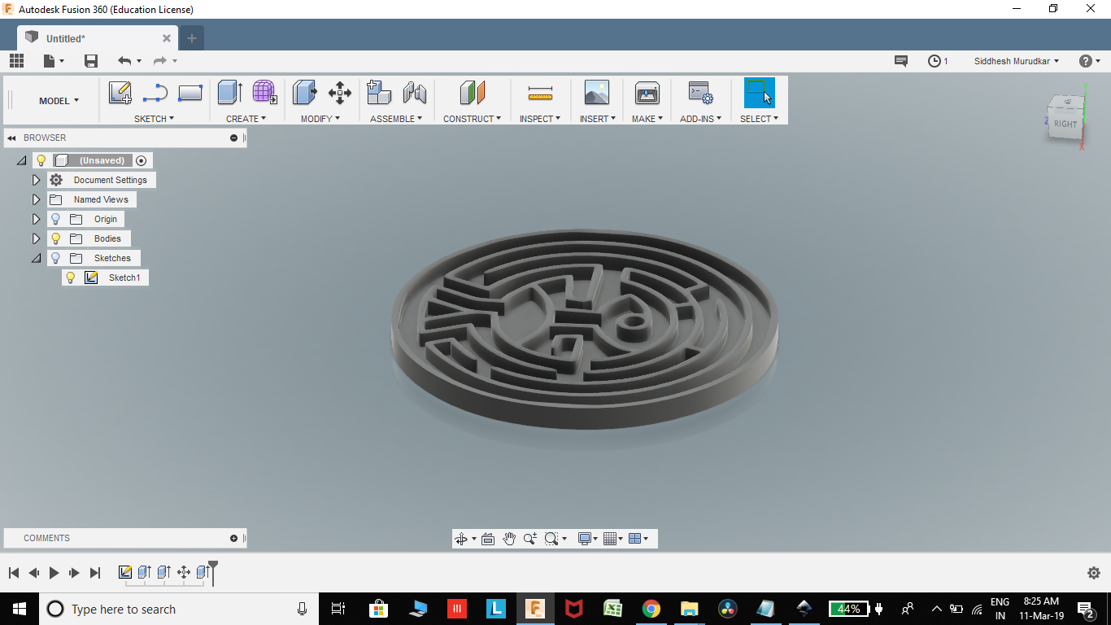
Task: Open the 3D Print tool above MAKE
Action: (647, 92)
